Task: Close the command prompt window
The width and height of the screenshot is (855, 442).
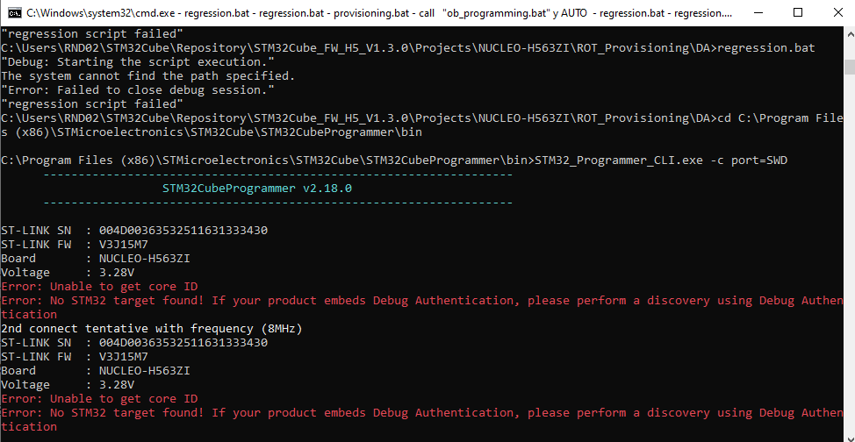Action: coord(838,12)
